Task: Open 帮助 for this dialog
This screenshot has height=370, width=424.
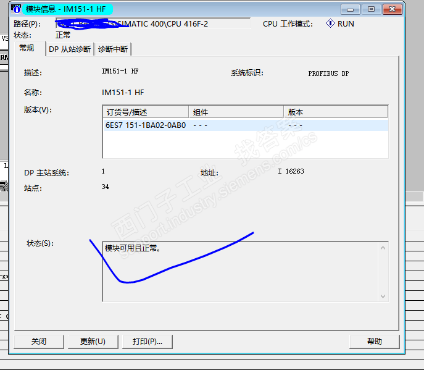Action: click(374, 342)
